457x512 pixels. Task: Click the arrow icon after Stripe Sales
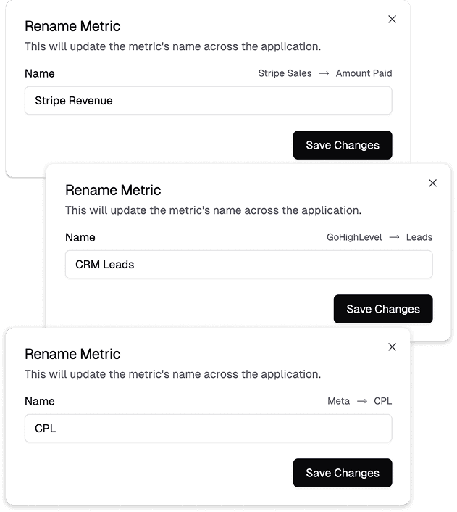[324, 73]
